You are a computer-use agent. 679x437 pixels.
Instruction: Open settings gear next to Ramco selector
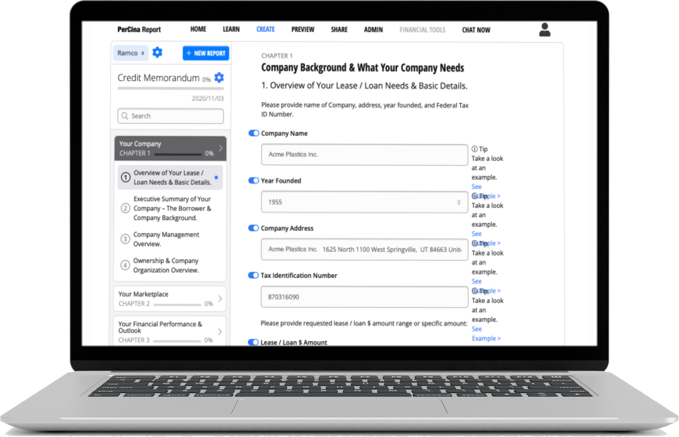click(157, 53)
